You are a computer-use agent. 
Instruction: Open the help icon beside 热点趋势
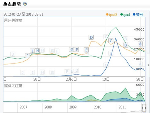pyautogui.click(x=25, y=4)
